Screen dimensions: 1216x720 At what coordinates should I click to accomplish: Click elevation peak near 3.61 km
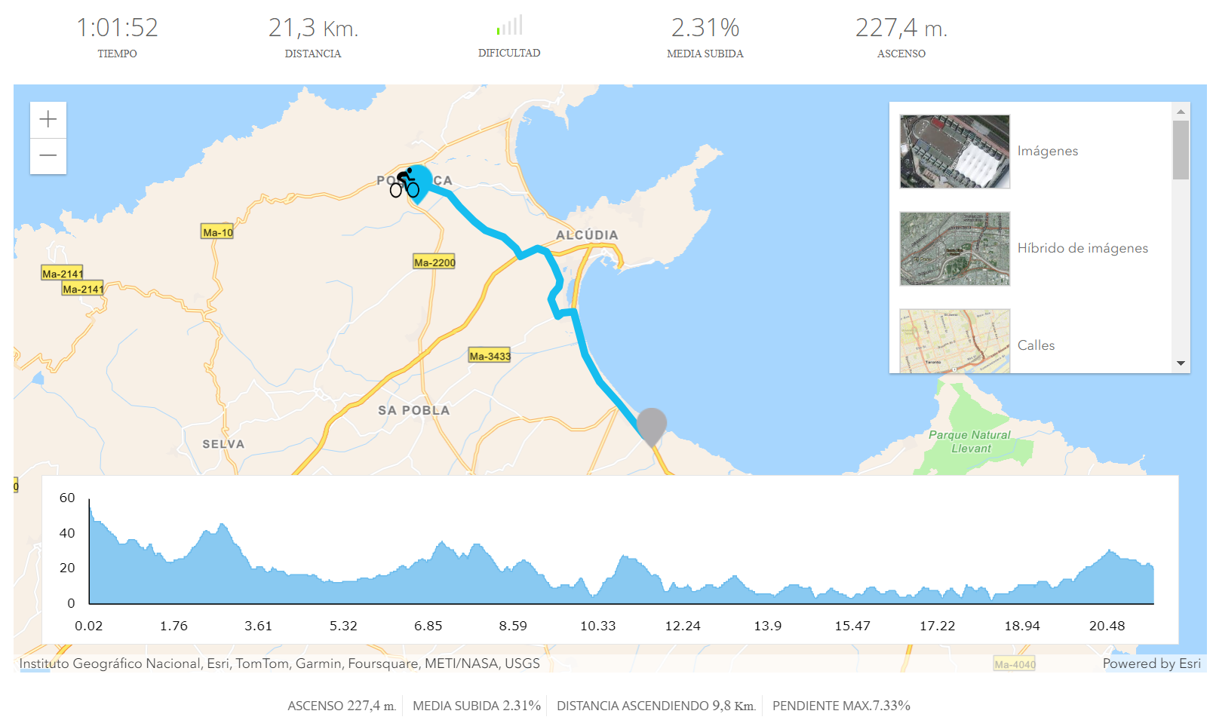click(222, 526)
